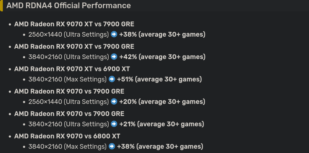Click the first AMD Radeon RX 9070 XT vs 7900 GRE title
Viewport: 309px width, 153px height.
(74, 24)
